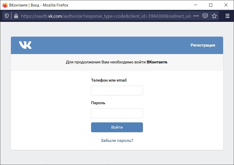Click the tracking protection shield icon
The width and height of the screenshot is (234, 165).
7,16
